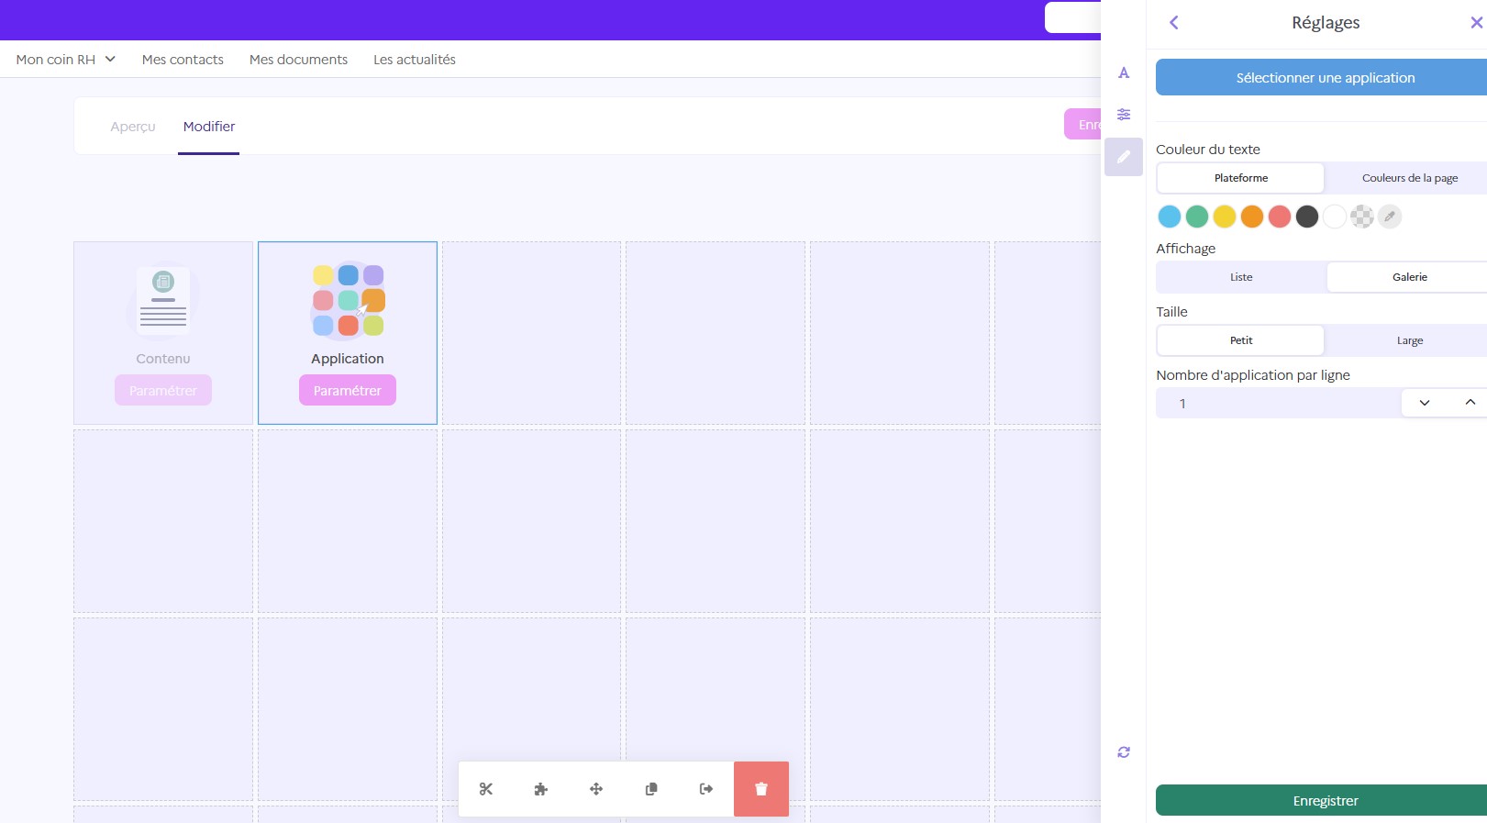The height and width of the screenshot is (823, 1487).
Task: Select the move arrows icon in bottom toolbar
Action: pyautogui.click(x=596, y=789)
